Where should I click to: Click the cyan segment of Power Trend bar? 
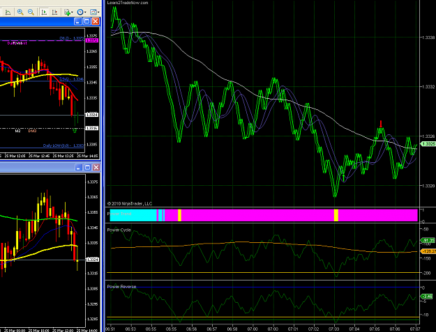coord(133,216)
